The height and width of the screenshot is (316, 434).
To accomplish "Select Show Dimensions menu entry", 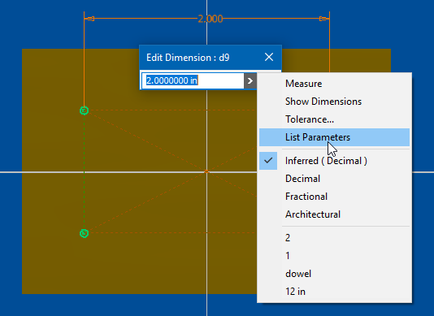I will tap(334, 102).
